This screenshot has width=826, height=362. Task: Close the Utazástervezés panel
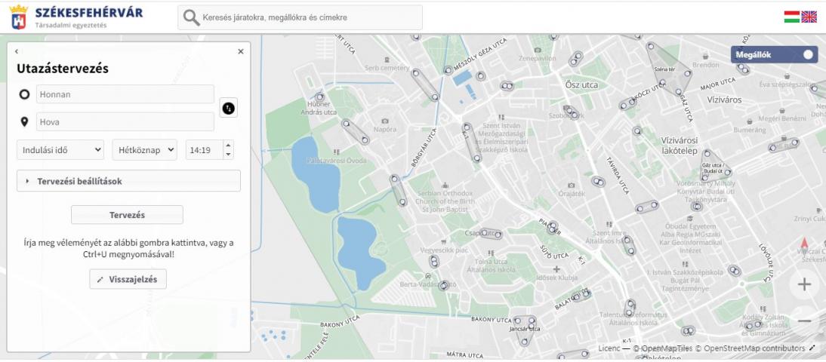tap(241, 51)
